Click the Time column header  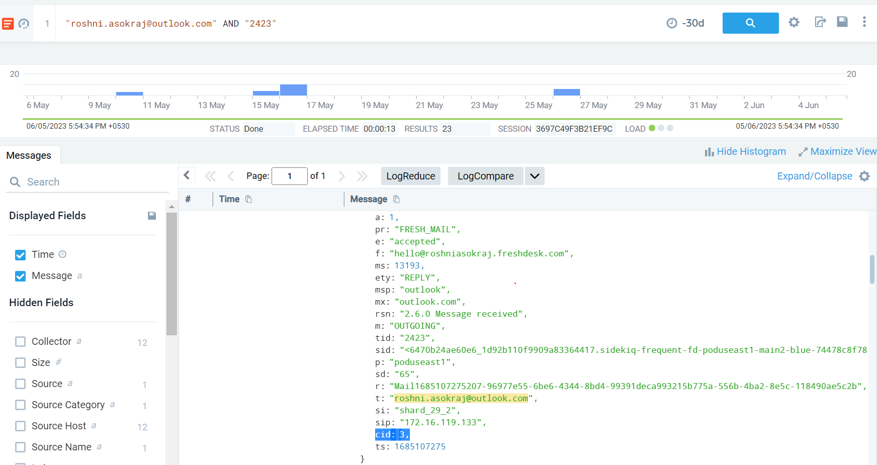coord(229,199)
